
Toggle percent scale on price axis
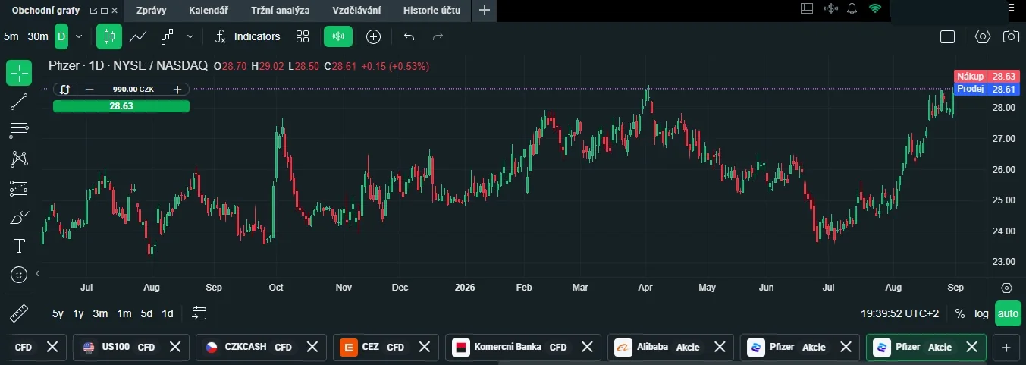(959, 313)
